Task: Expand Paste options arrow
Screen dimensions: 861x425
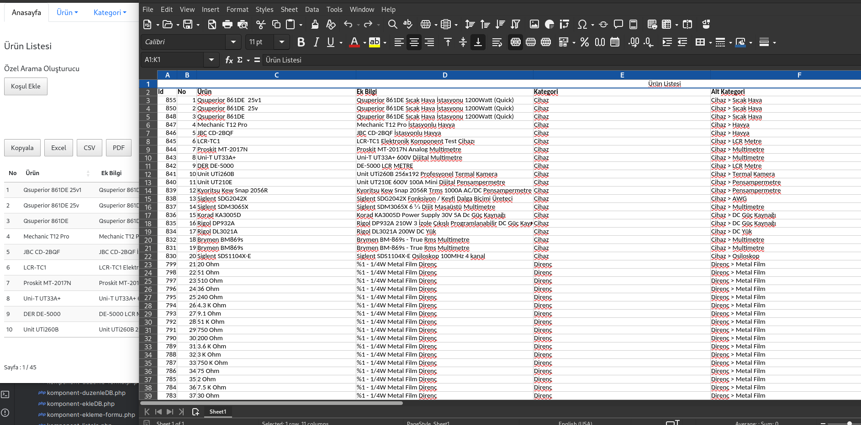Action: coord(301,25)
